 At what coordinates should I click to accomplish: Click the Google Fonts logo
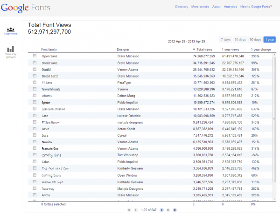tap(26, 7)
